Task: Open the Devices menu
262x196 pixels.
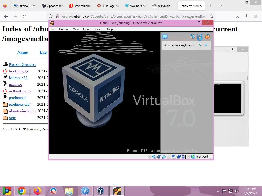Action: [x=98, y=29]
